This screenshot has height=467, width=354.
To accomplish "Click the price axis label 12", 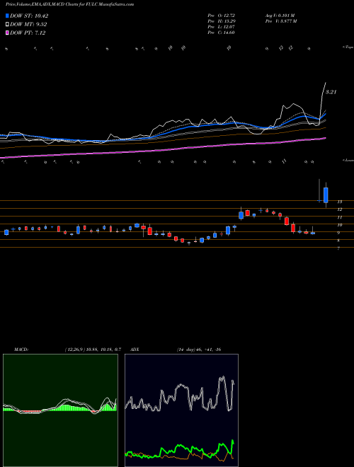I will (339, 209).
